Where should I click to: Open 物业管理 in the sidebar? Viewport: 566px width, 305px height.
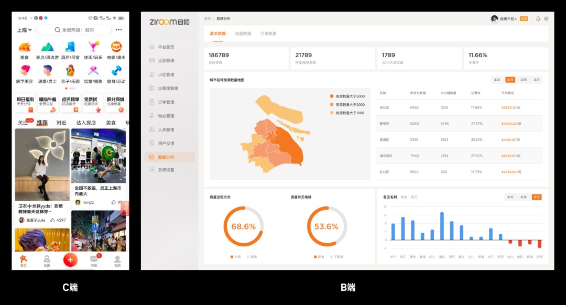(x=170, y=116)
